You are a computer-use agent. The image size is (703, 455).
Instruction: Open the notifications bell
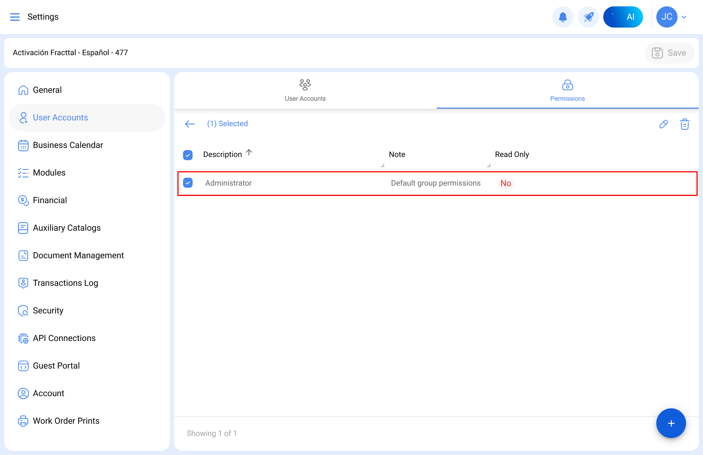point(562,17)
